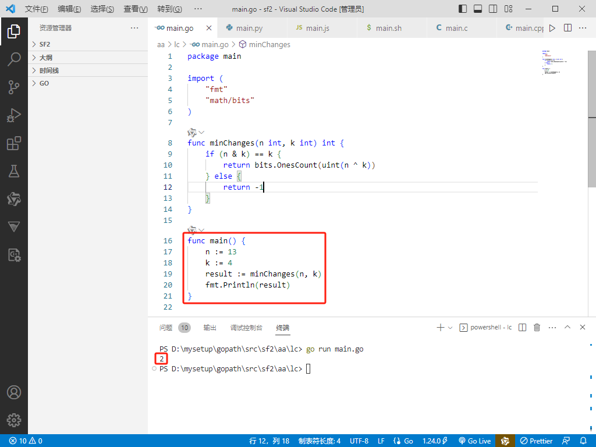This screenshot has height=447, width=596.
Task: Start the Go Live server
Action: click(475, 441)
